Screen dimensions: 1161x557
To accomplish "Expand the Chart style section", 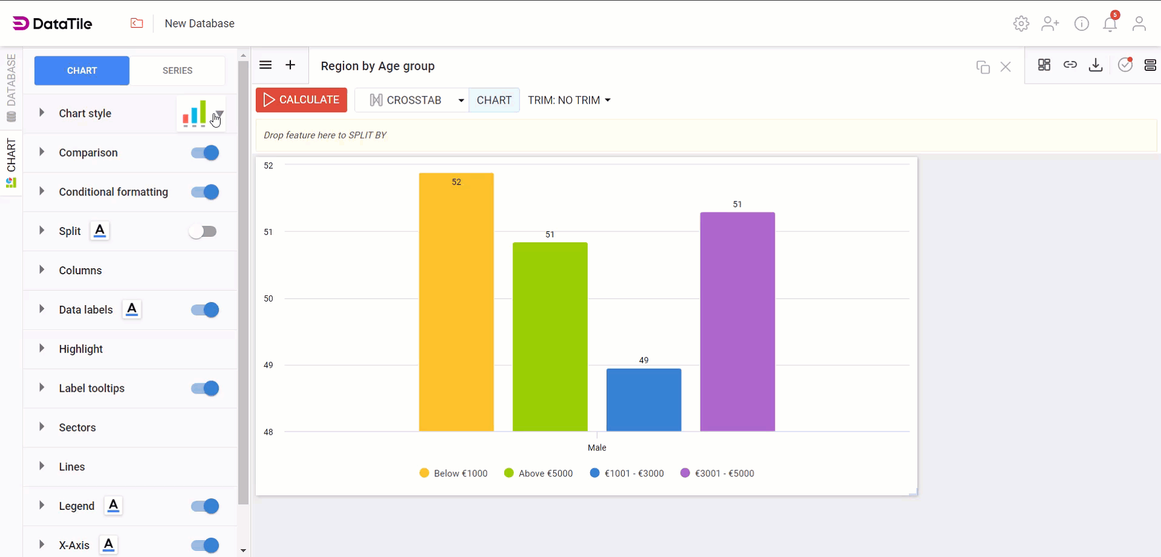I will coord(42,113).
